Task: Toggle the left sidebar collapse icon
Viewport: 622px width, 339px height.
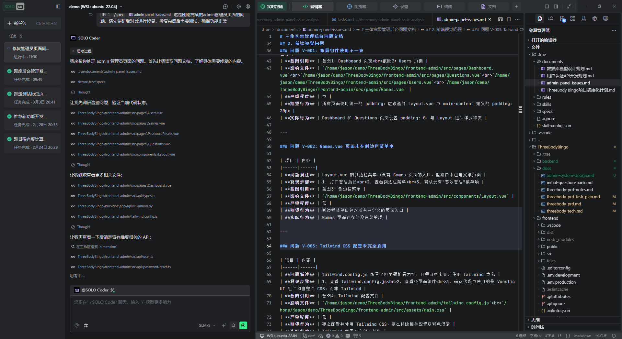Action: [x=58, y=6]
